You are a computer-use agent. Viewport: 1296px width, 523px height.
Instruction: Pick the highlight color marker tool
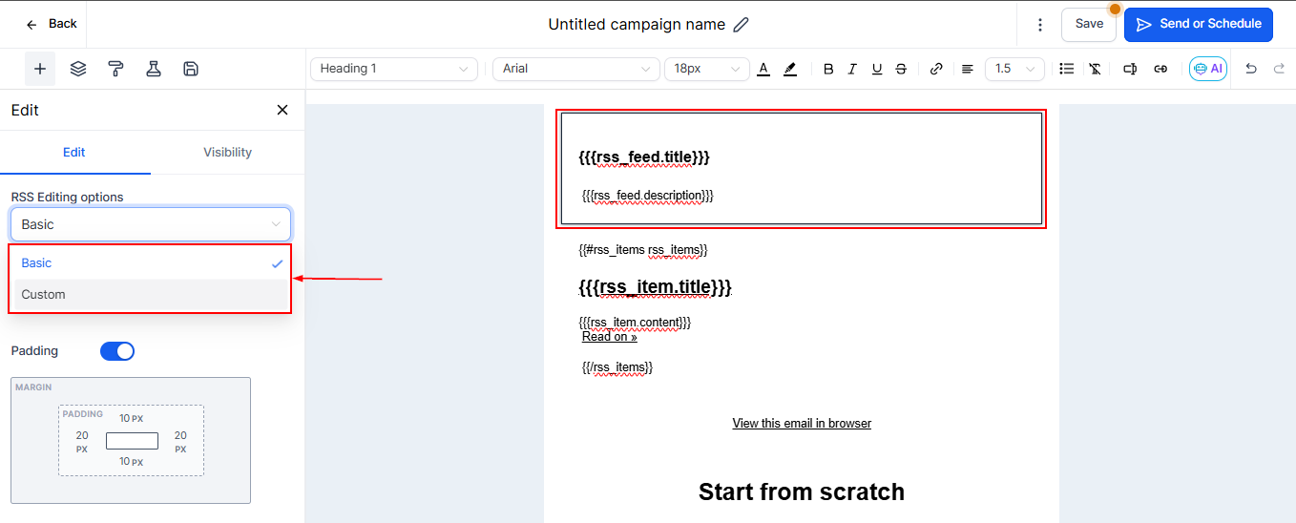(790, 69)
